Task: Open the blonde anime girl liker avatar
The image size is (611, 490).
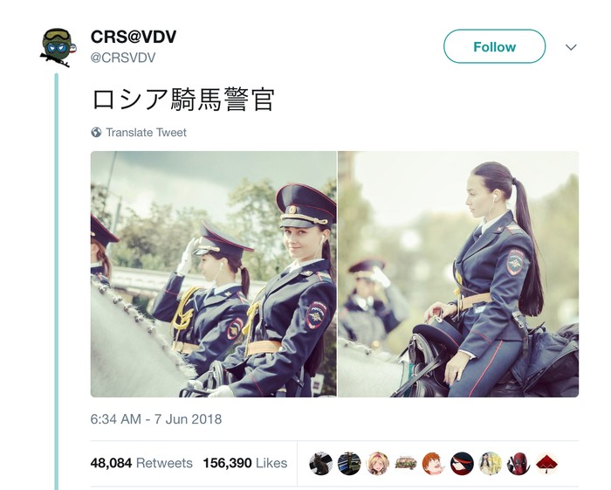Action: [x=377, y=464]
